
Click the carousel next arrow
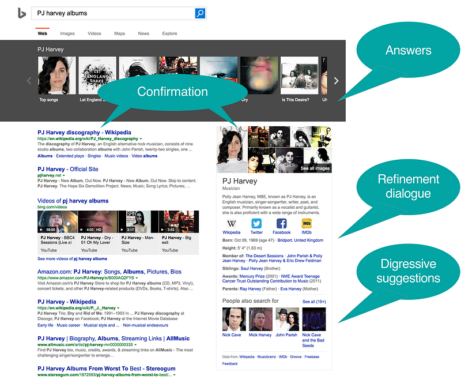tap(337, 81)
